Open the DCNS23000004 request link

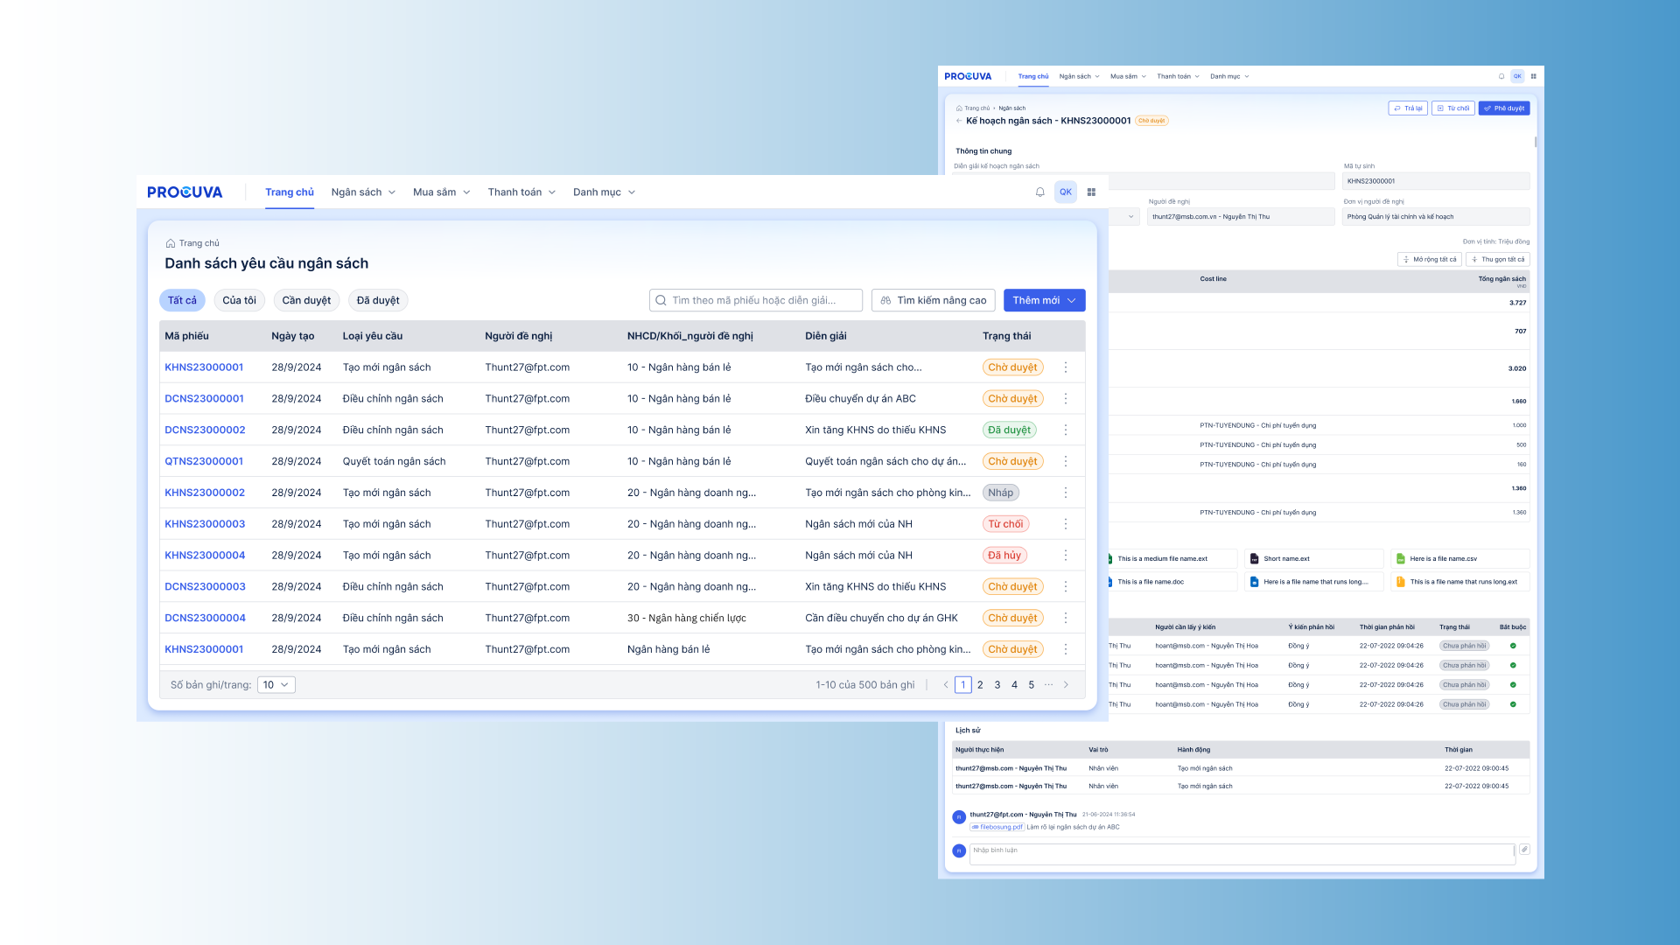205,619
